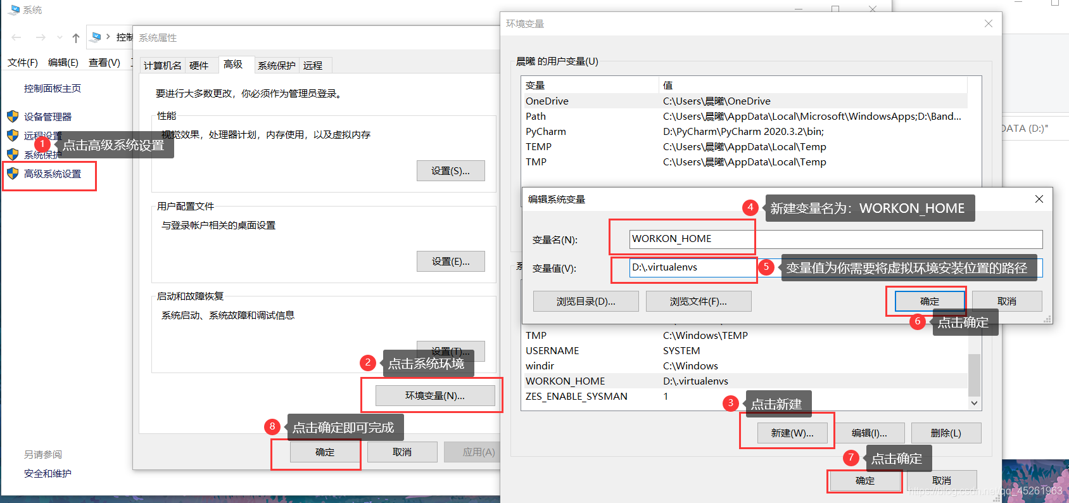Viewport: 1069px width, 503px height.
Task: Click Cancel in System Properties dialog
Action: [402, 452]
